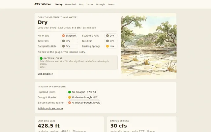Image resolution: width=211 pixels, height=132 pixels.
Task: Click the Barton Springs 30 cfs value
Action: [x=119, y=126]
